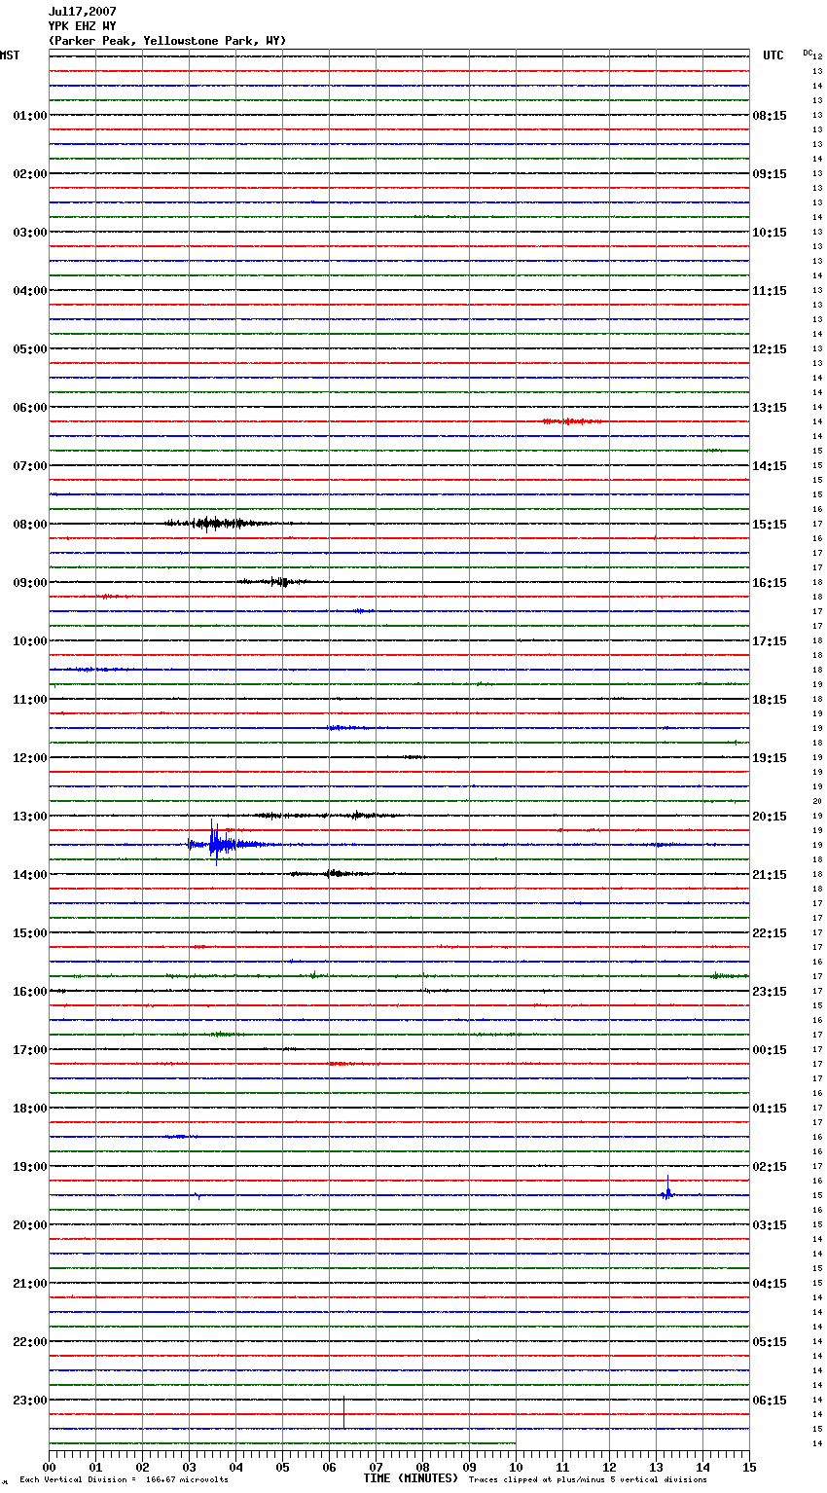Screen dimensions: 827x1493
Task: Select the 08:00 MST time label
Action: (x=30, y=525)
